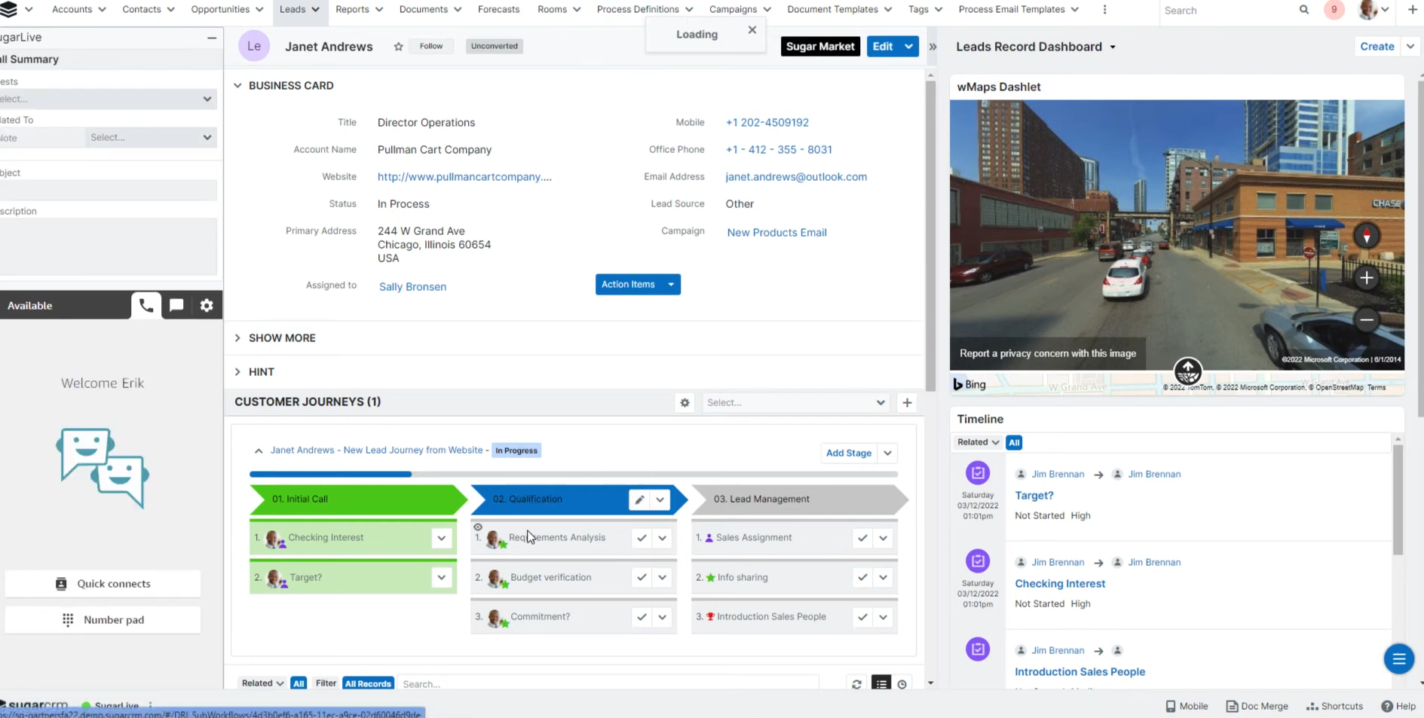1424x718 pixels.
Task: Open the Add Stage dropdown arrow
Action: pos(888,453)
